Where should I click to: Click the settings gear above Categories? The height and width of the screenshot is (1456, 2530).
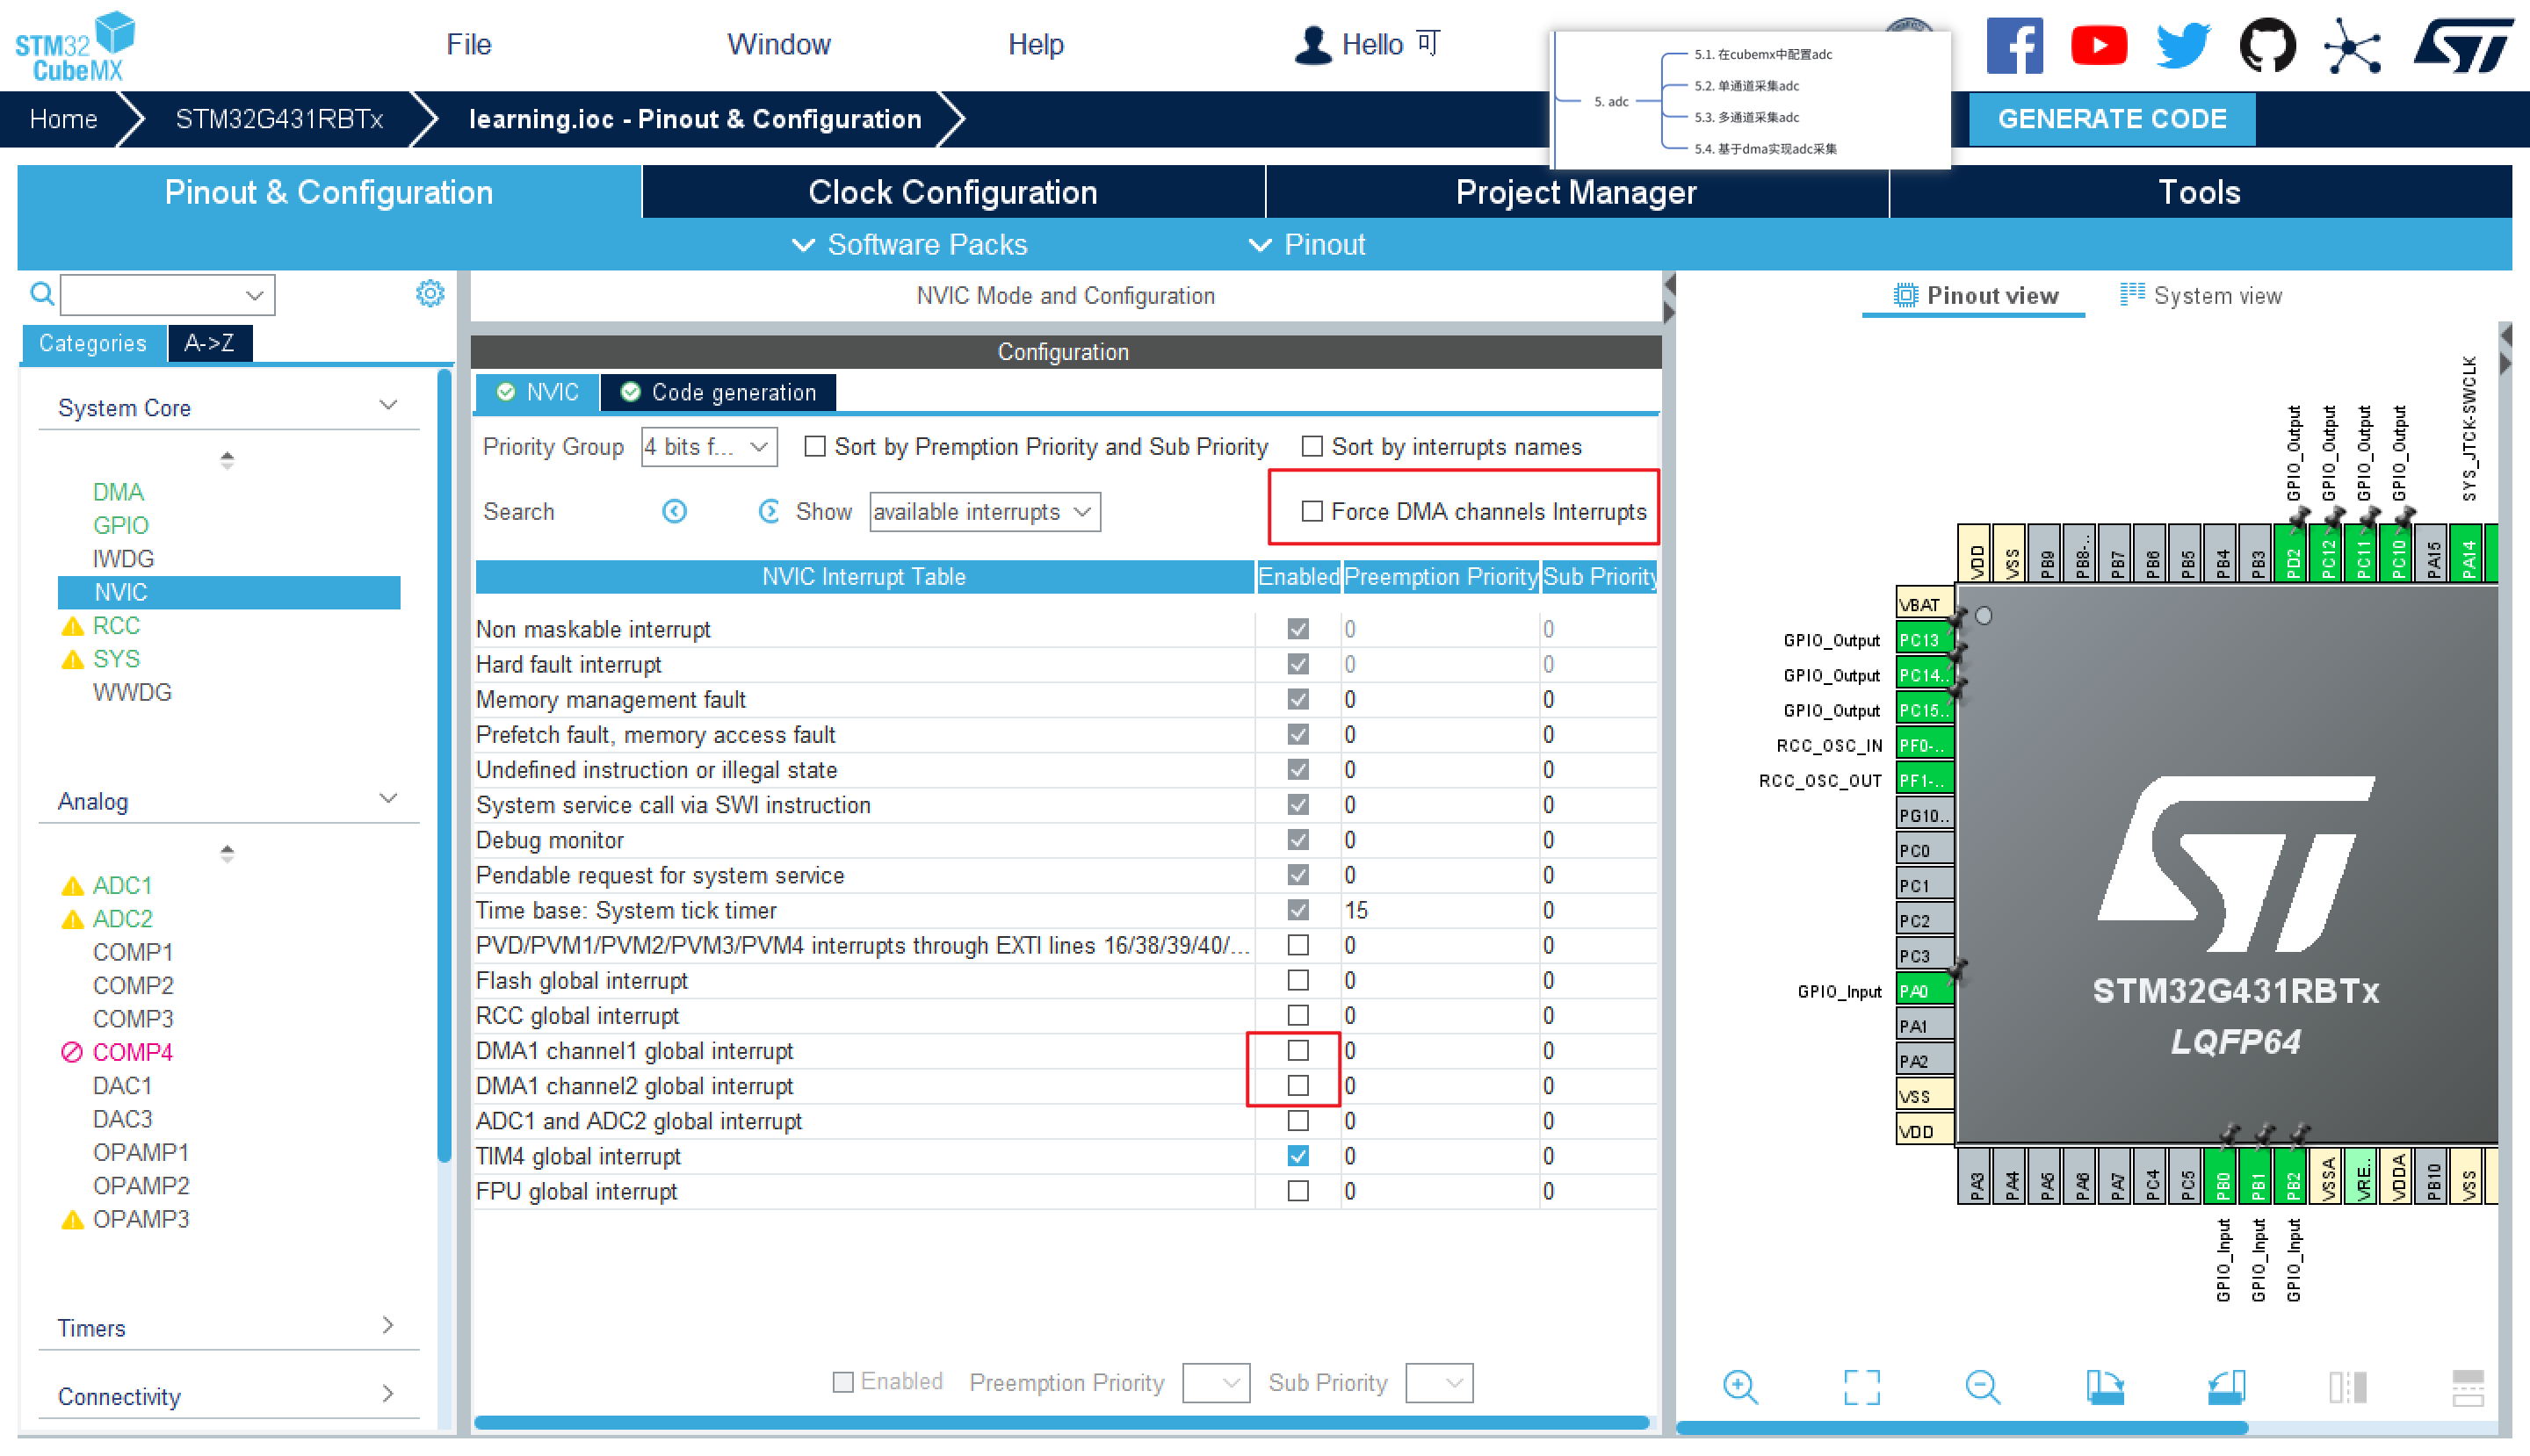pos(430,294)
